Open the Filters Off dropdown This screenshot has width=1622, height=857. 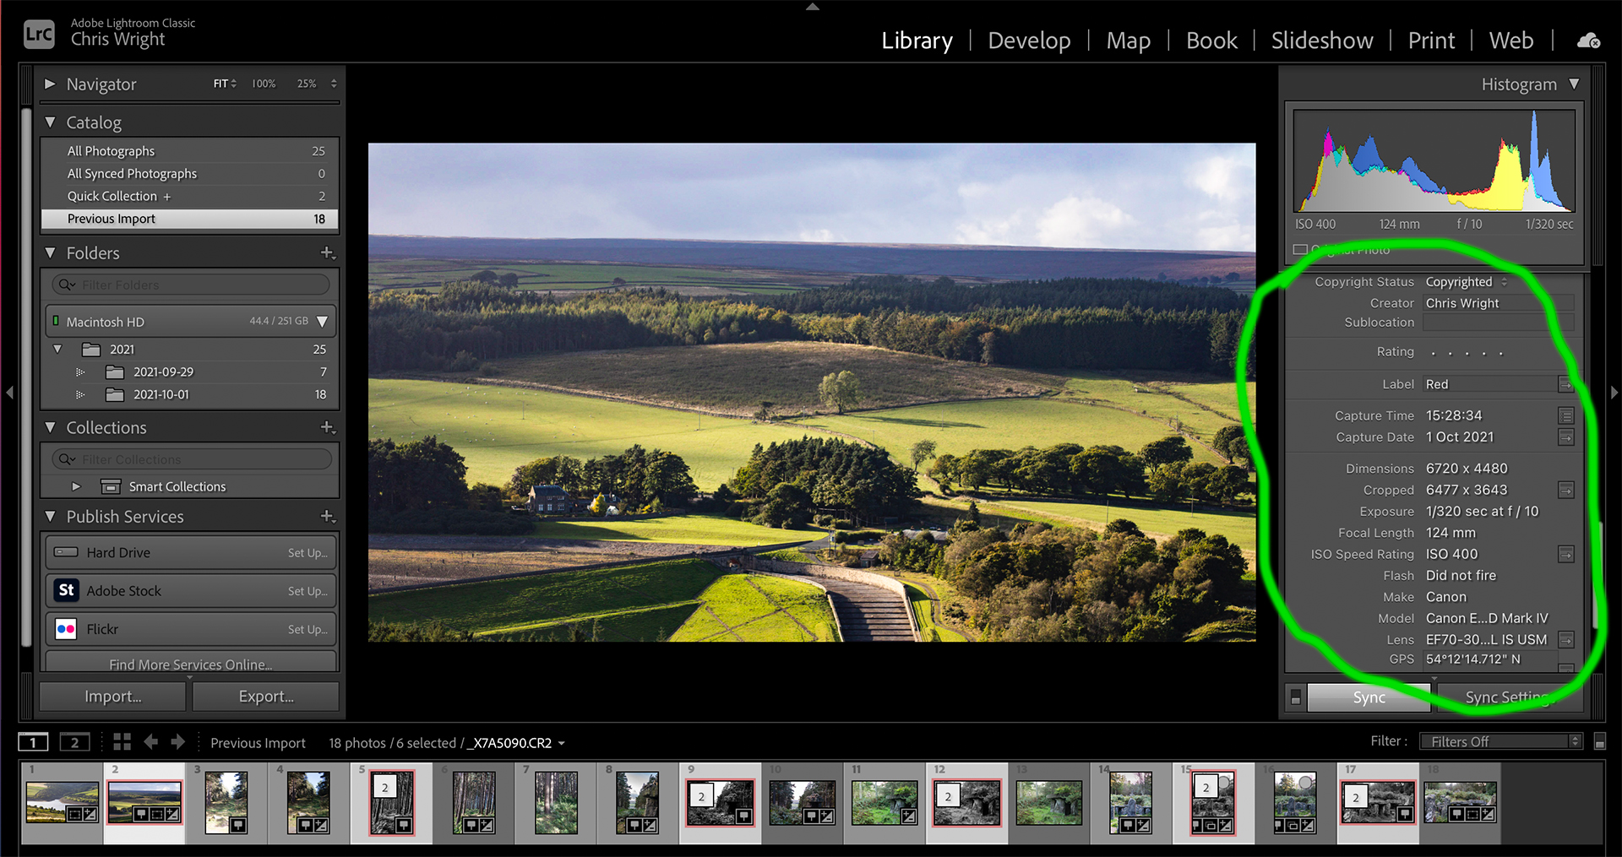(1501, 742)
